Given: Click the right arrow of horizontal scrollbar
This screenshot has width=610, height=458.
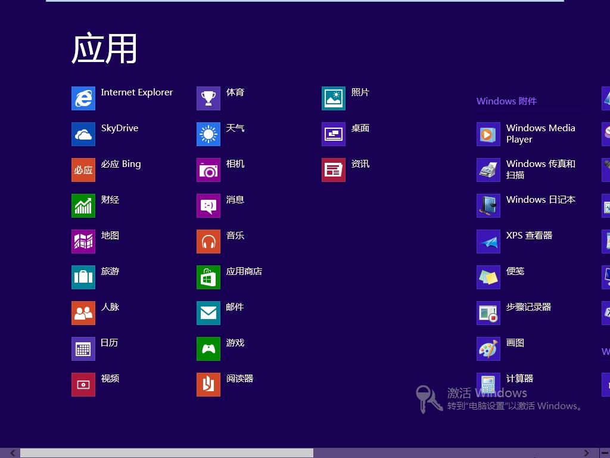Looking at the screenshot, I should tap(586, 453).
